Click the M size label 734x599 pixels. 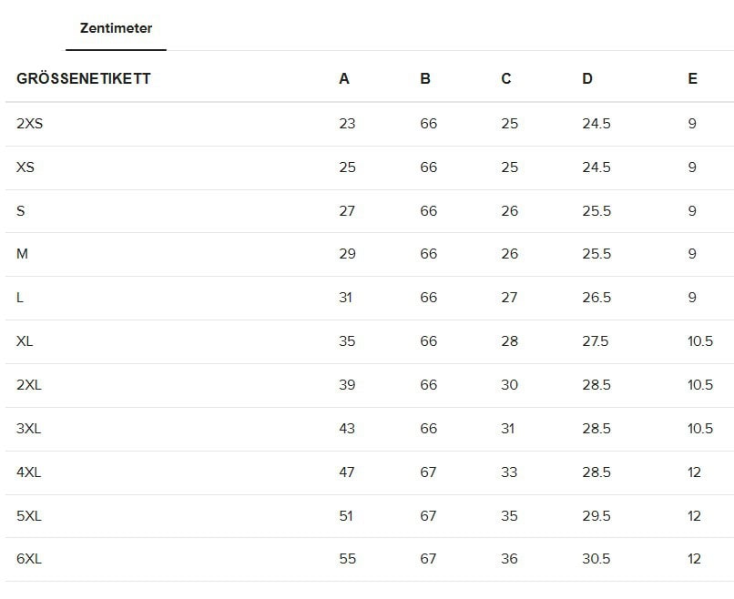click(23, 254)
